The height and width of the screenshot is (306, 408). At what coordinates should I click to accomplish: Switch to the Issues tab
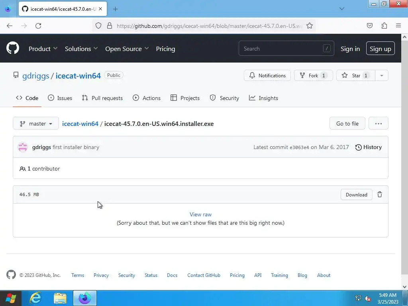coord(60,98)
